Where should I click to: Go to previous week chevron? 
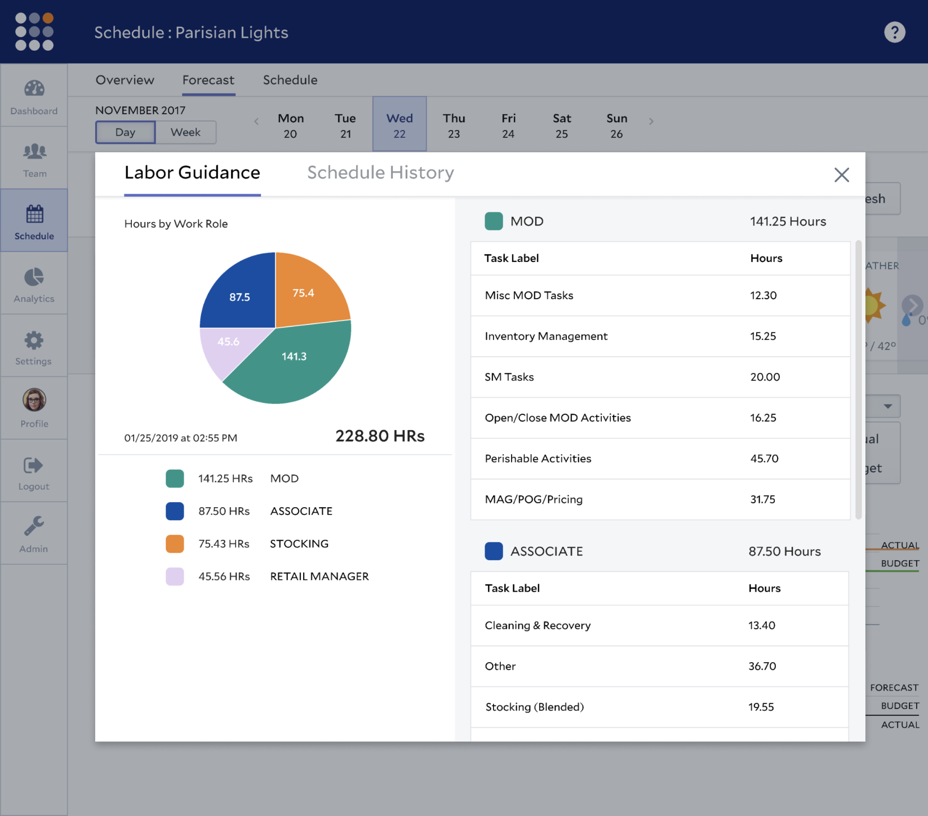[256, 122]
